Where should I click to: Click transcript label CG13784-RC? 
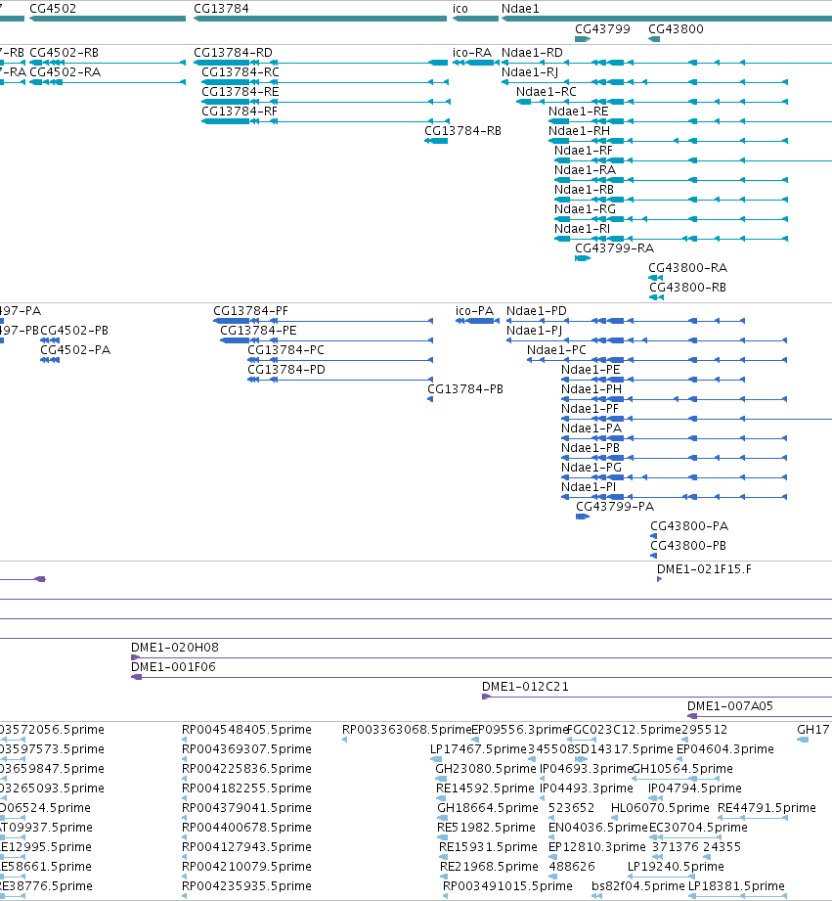(x=241, y=71)
